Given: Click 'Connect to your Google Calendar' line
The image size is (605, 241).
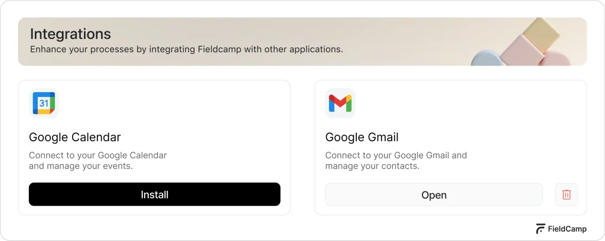Looking at the screenshot, I should 98,155.
